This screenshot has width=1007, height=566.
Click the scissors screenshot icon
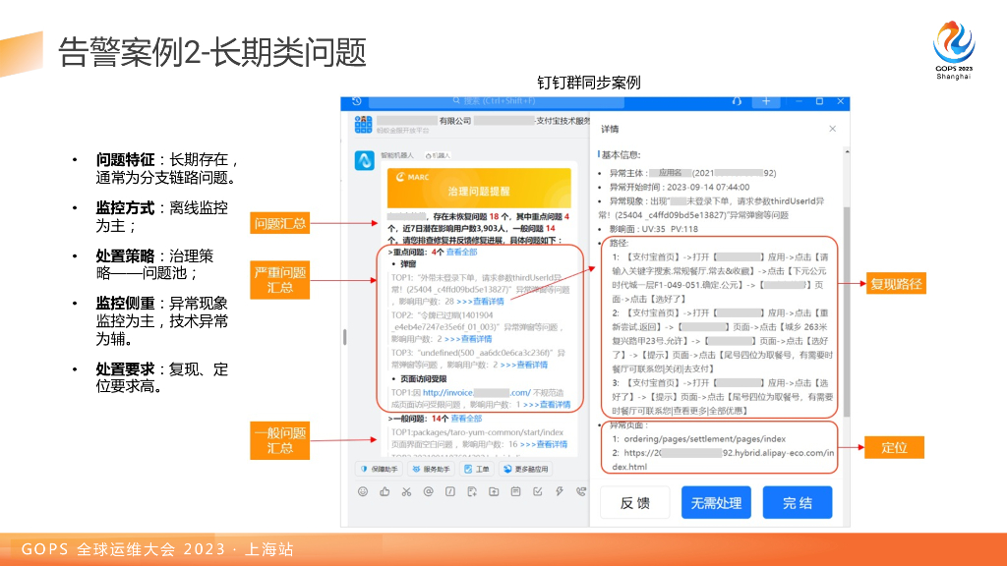(406, 491)
